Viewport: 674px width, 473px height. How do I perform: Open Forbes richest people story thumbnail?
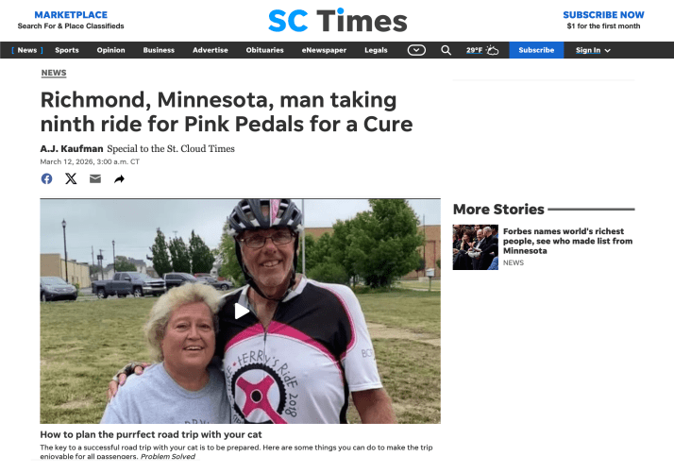(x=475, y=247)
